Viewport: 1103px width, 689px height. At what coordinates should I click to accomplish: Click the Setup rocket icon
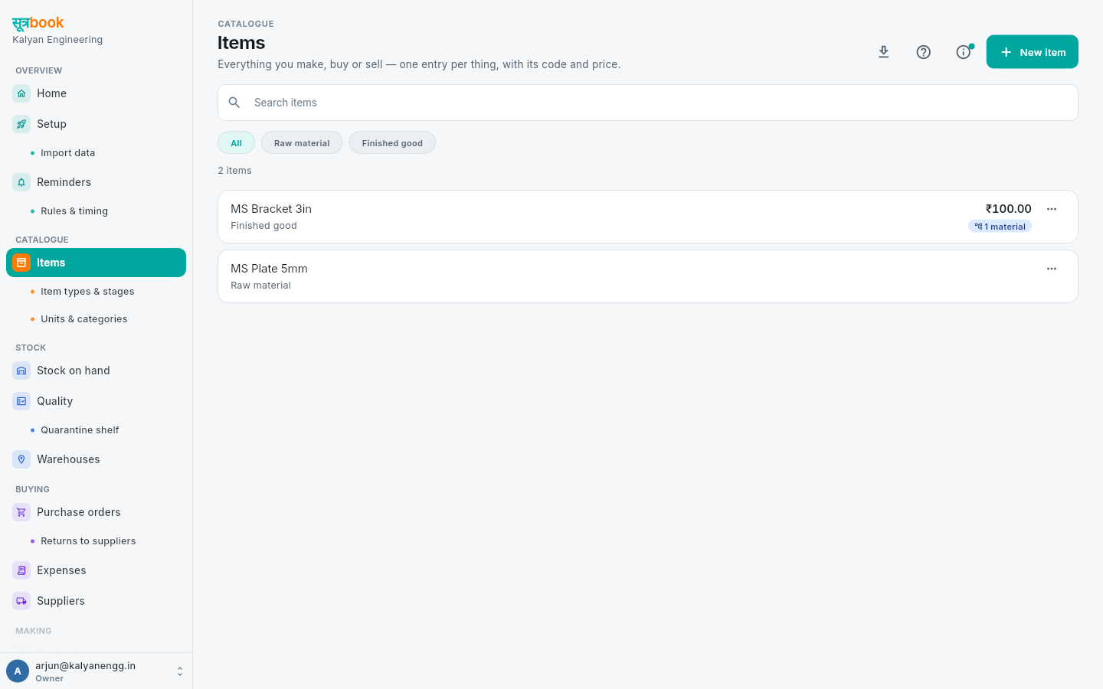[21, 124]
